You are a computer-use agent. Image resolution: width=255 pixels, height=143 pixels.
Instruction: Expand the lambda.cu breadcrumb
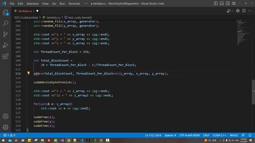click(53, 17)
